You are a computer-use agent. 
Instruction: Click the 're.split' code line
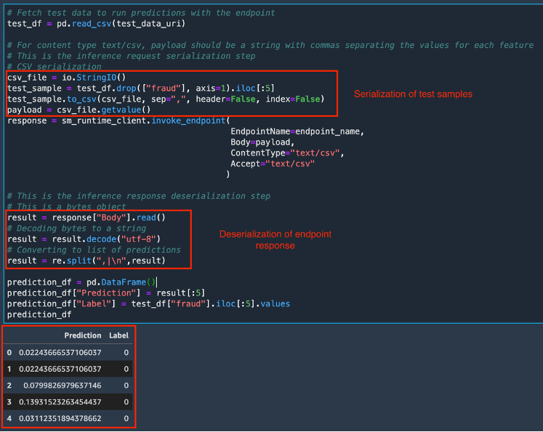point(87,261)
